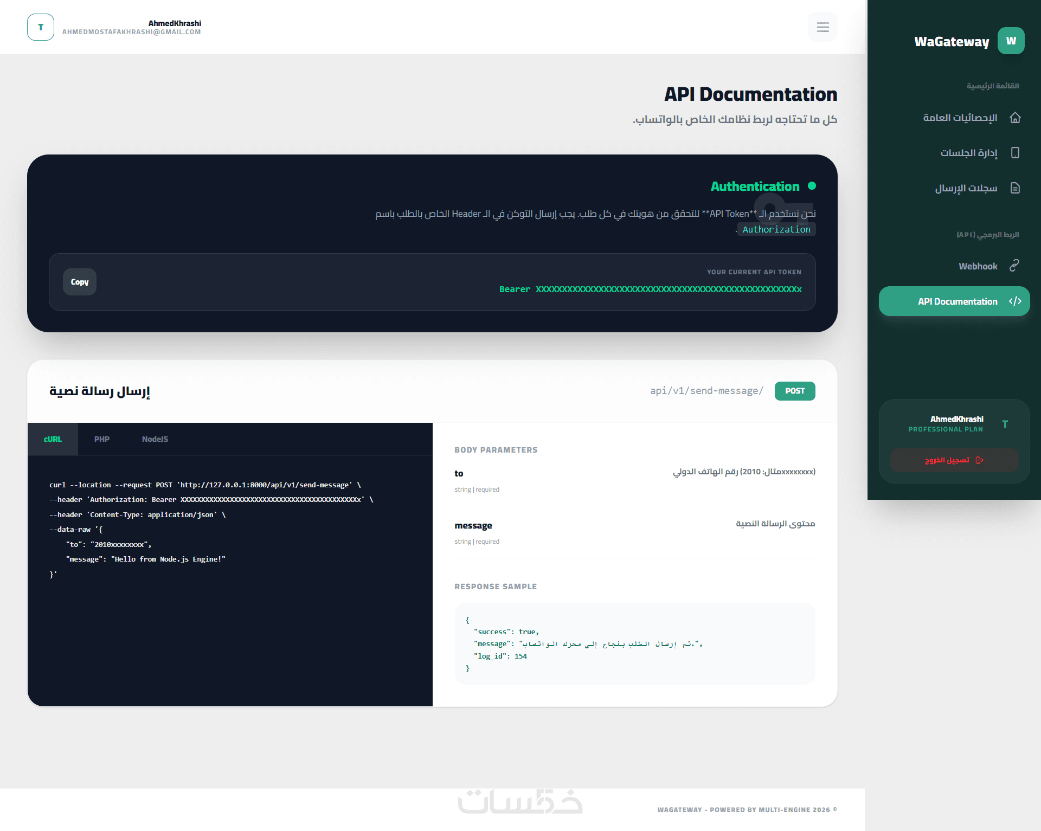Click the code brackets icon in API Documentation

click(1015, 301)
